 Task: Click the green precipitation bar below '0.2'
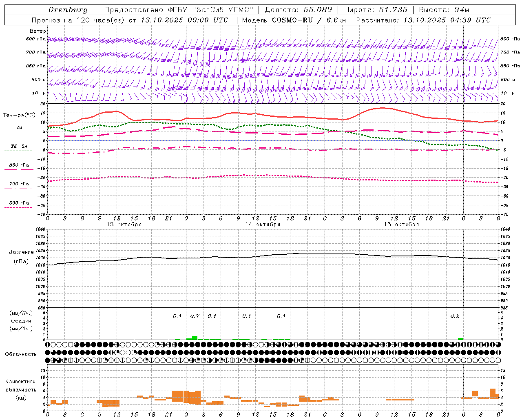coord(460,339)
